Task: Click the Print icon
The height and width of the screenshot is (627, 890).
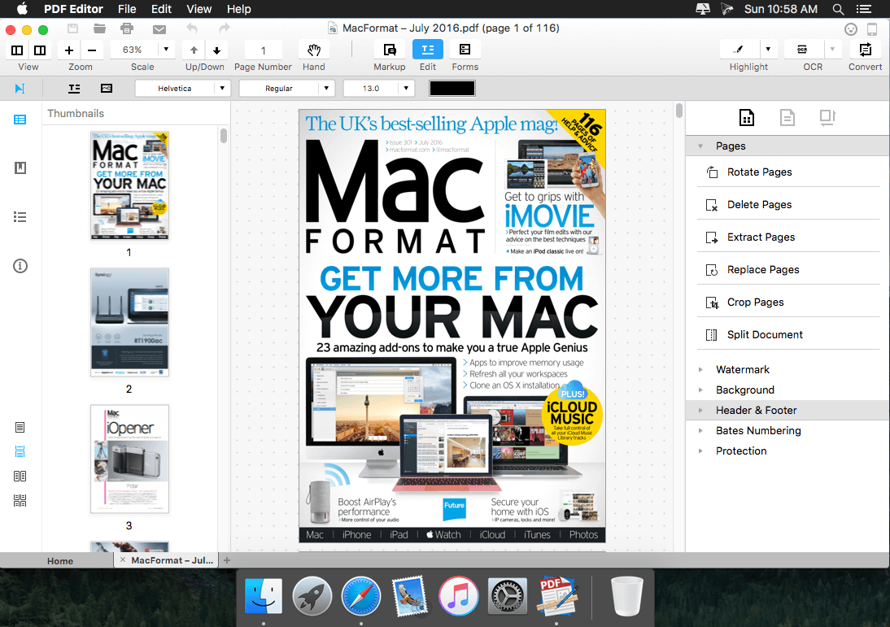Action: pyautogui.click(x=127, y=28)
